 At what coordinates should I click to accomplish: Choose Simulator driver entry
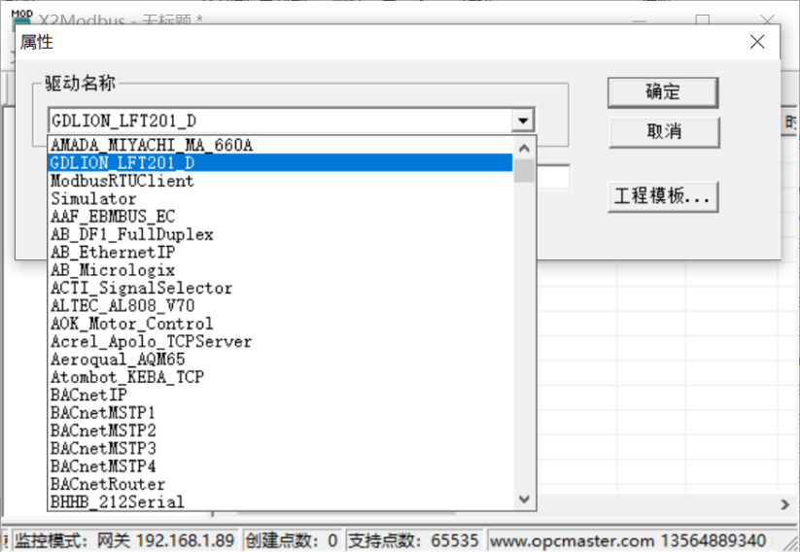pyautogui.click(x=280, y=198)
